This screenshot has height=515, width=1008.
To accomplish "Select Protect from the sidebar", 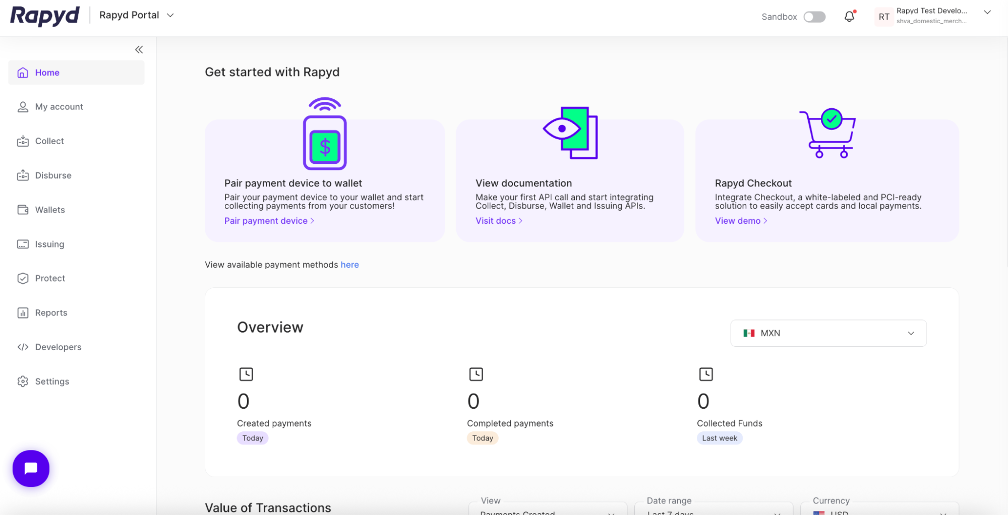I will pyautogui.click(x=50, y=278).
